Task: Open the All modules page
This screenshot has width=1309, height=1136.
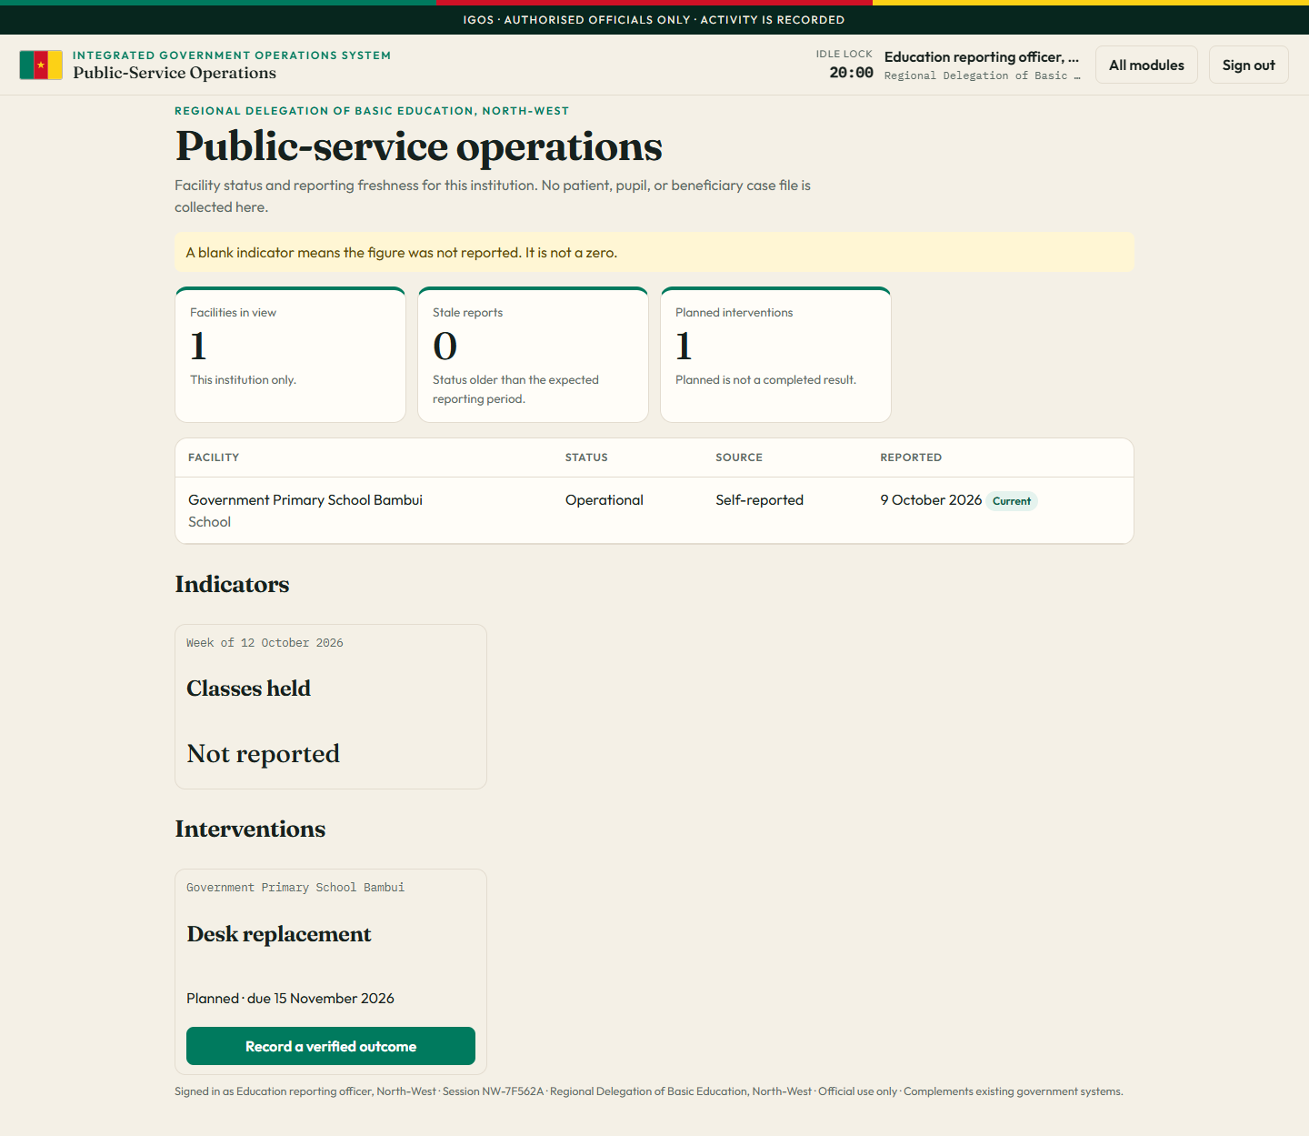Action: [x=1146, y=65]
